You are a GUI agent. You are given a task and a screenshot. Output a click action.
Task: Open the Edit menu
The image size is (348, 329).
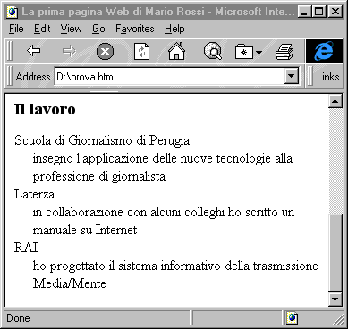pos(42,29)
